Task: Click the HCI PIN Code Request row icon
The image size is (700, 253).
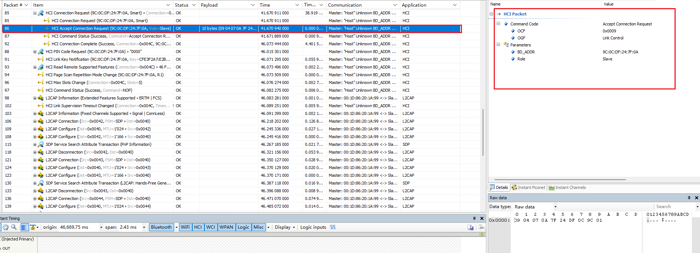Action: coord(41,52)
